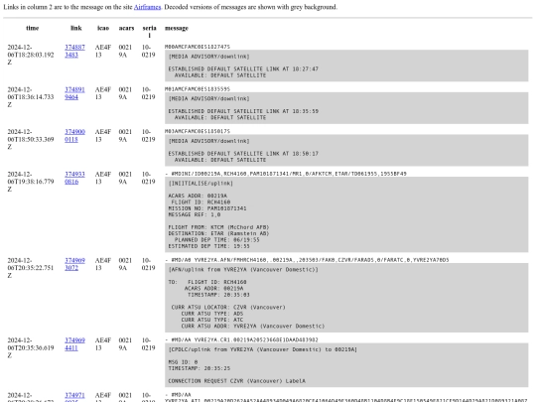Open message link in the 20:35:30.619 row

pos(74,343)
